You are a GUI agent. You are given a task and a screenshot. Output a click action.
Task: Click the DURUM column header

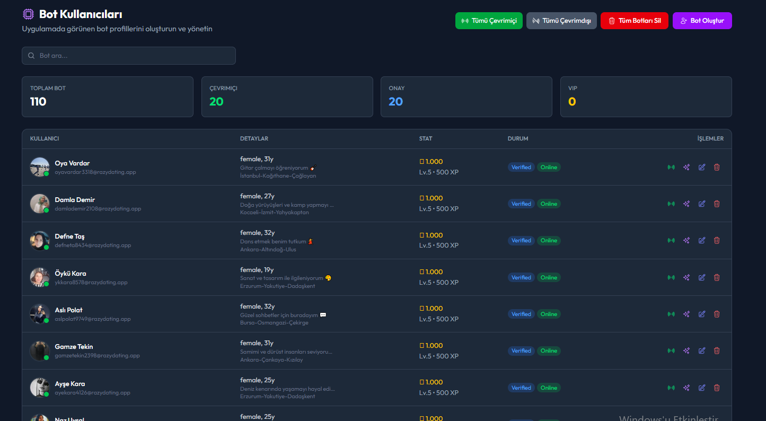[518, 139]
